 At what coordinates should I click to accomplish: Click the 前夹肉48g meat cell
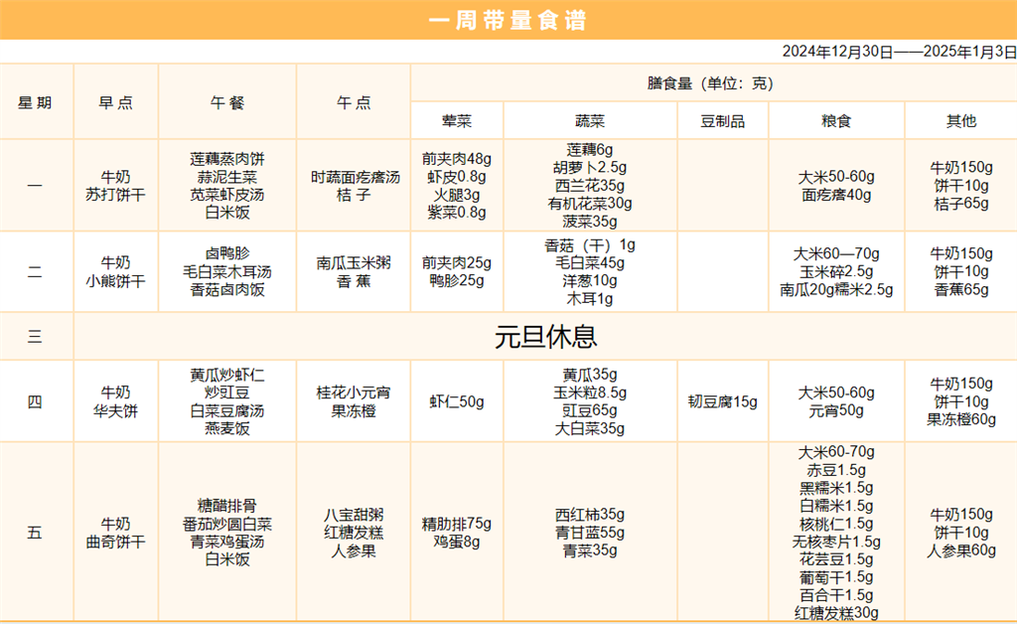click(457, 159)
